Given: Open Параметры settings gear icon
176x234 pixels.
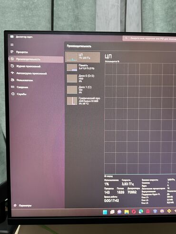Looking at the screenshot, I should click(x=15, y=205).
